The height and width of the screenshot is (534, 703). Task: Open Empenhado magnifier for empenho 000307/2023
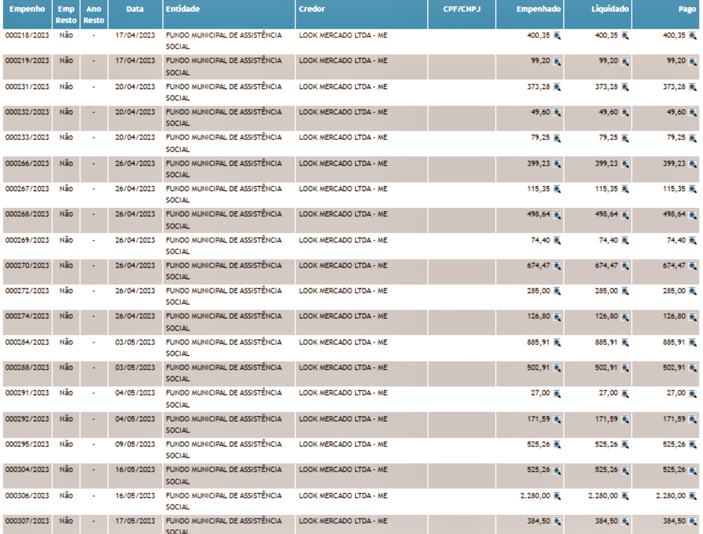[x=557, y=521]
